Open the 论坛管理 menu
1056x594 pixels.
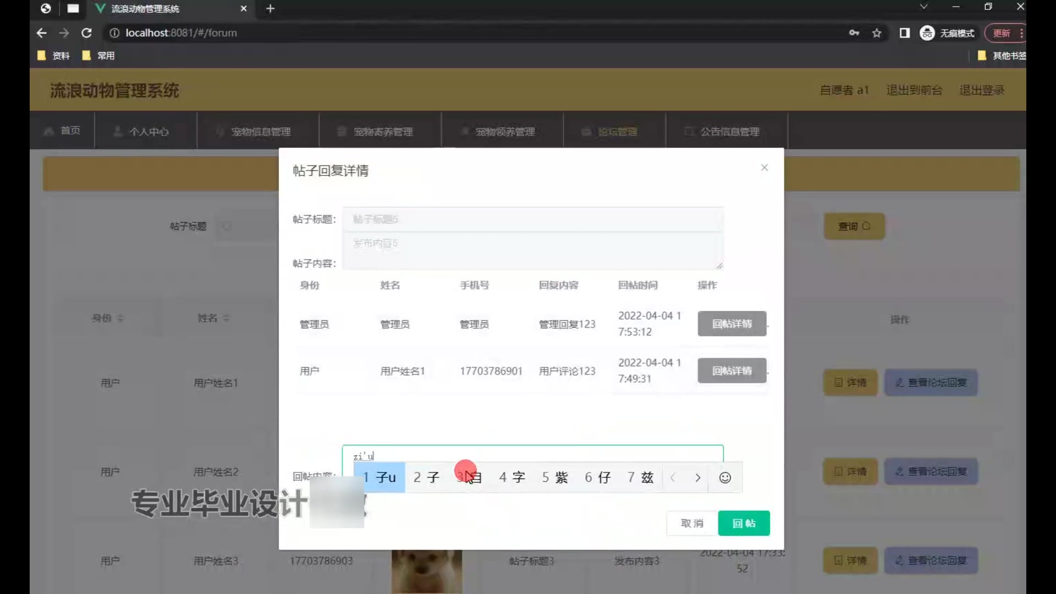tap(614, 131)
